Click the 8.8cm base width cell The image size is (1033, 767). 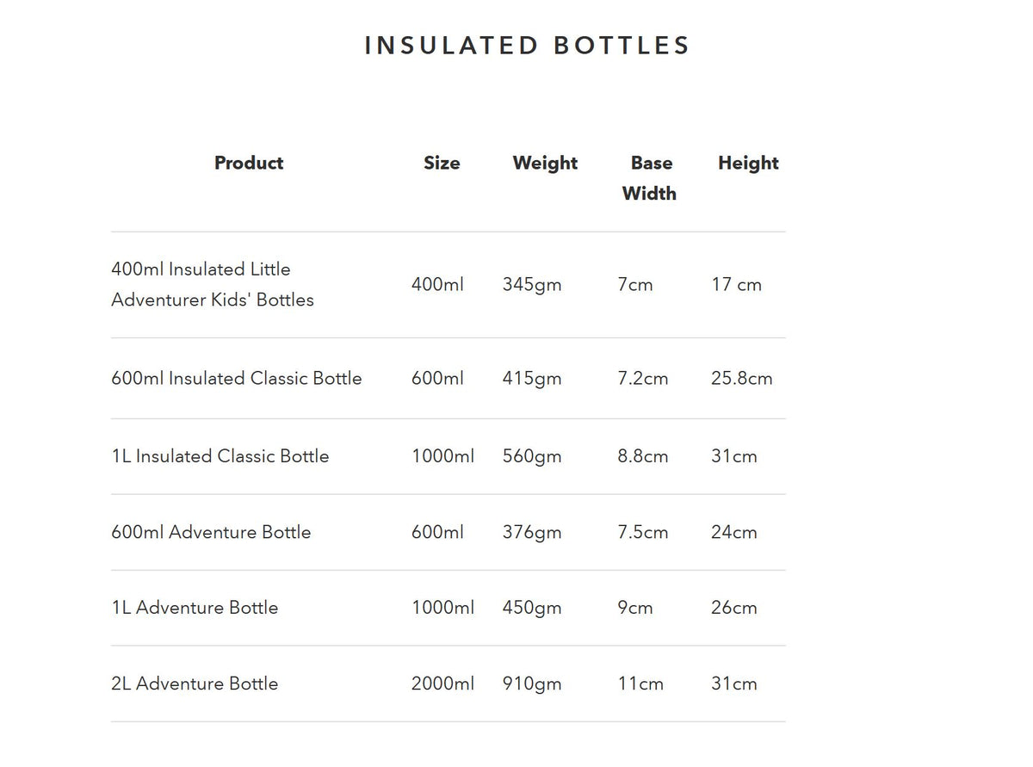(642, 456)
